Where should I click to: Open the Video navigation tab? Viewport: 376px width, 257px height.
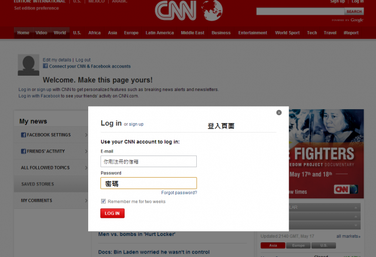pos(41,33)
